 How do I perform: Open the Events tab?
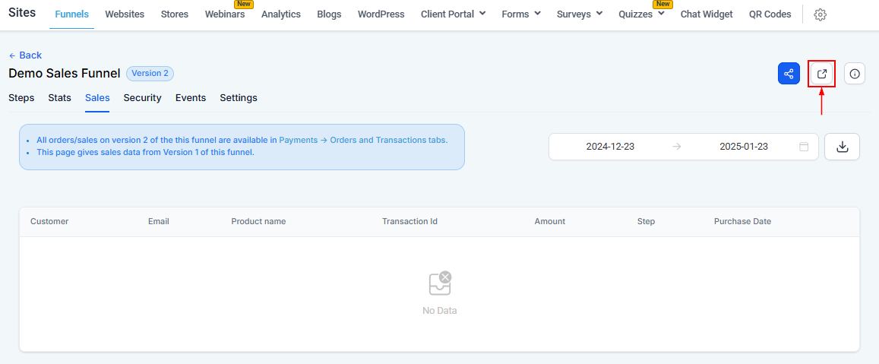pyautogui.click(x=191, y=97)
